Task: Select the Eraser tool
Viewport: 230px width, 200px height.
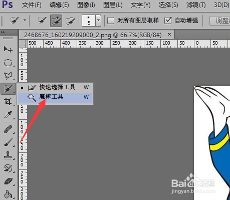Action: coord(8,181)
